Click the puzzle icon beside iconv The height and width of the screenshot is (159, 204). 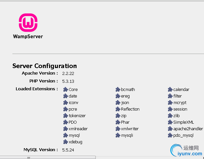[x=66, y=103]
